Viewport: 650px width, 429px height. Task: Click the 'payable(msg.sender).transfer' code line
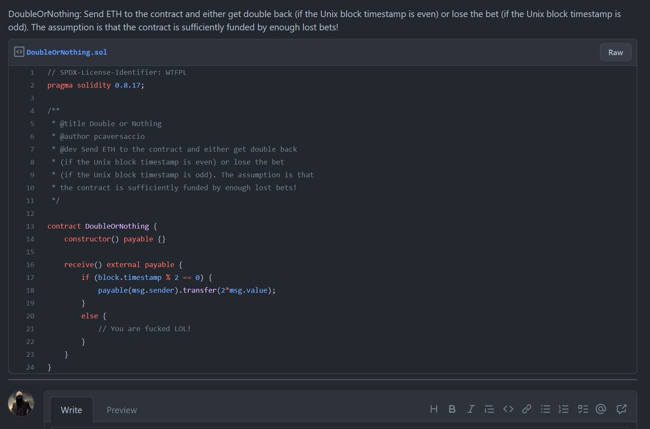click(187, 291)
